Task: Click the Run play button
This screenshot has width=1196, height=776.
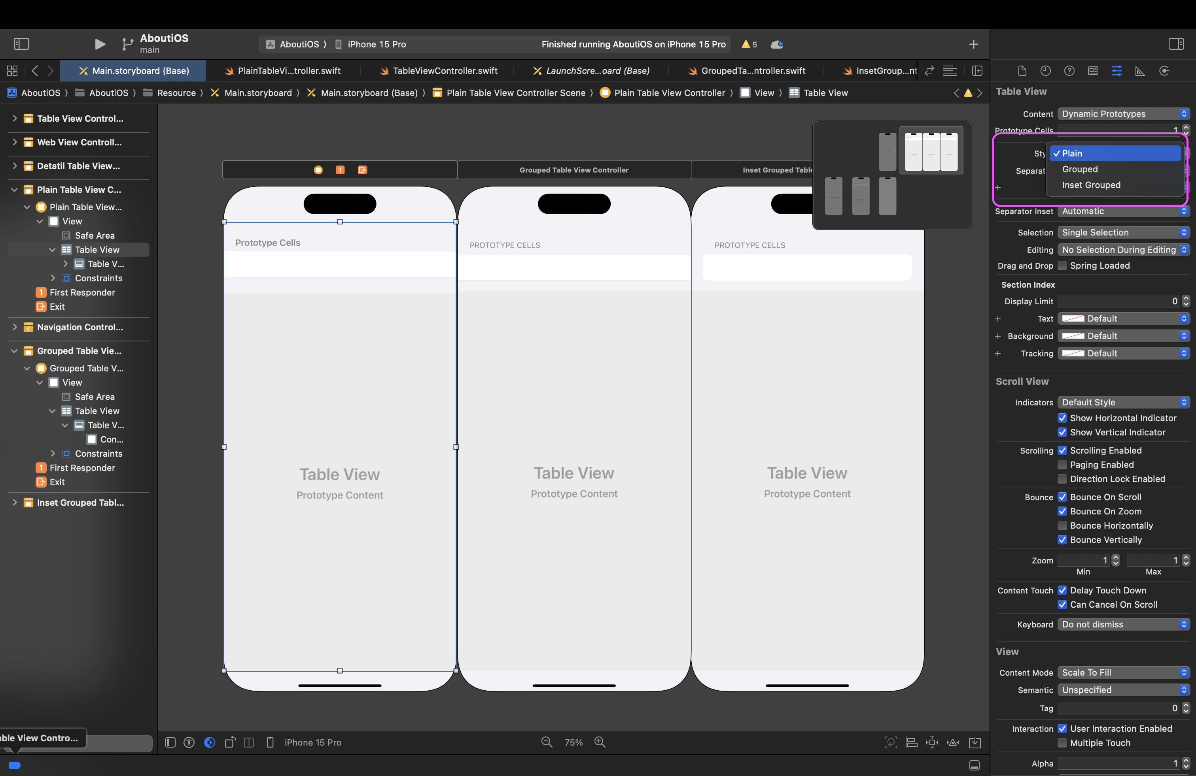Action: [100, 44]
